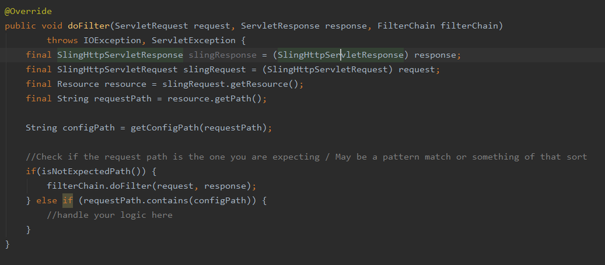Click the else keyword

[46, 200]
